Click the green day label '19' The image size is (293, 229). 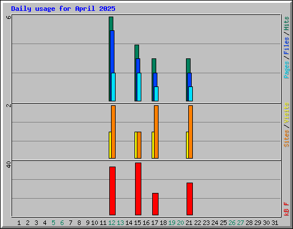pos(172,223)
